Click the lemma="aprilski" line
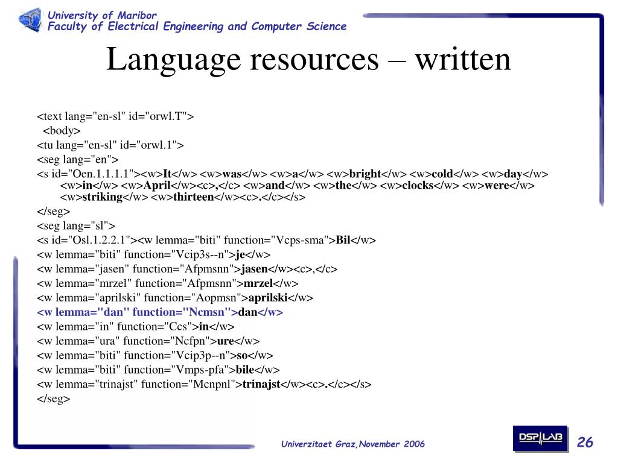The image size is (618, 463). 175,298
